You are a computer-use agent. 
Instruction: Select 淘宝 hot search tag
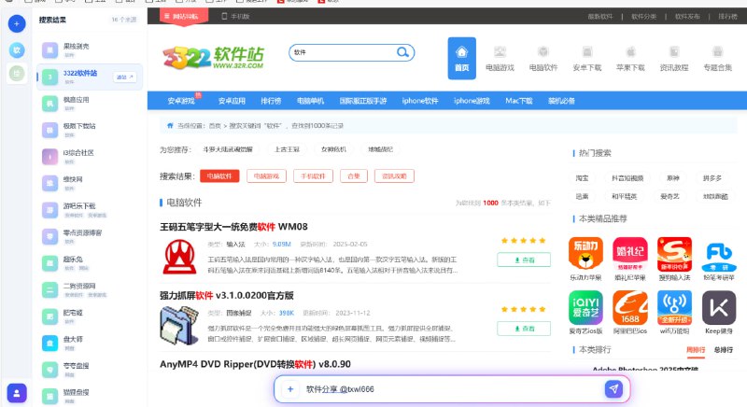(582, 178)
